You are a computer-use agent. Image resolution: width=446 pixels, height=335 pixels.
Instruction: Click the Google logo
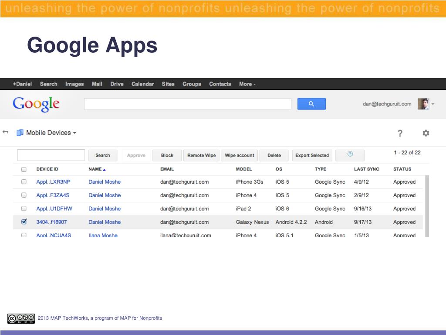coord(36,104)
